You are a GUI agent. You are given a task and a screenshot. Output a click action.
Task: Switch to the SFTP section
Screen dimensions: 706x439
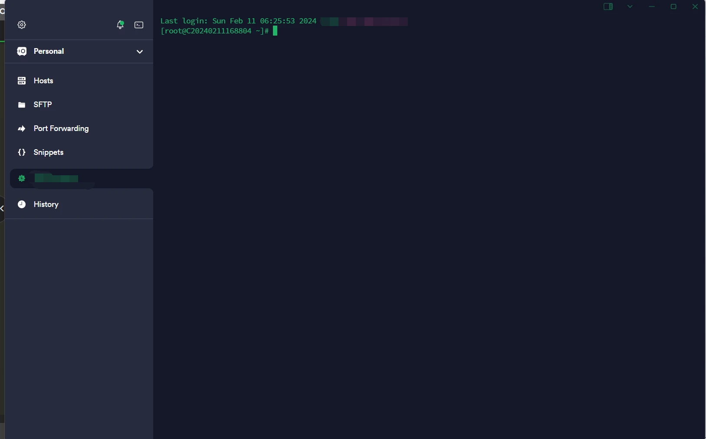coord(43,105)
